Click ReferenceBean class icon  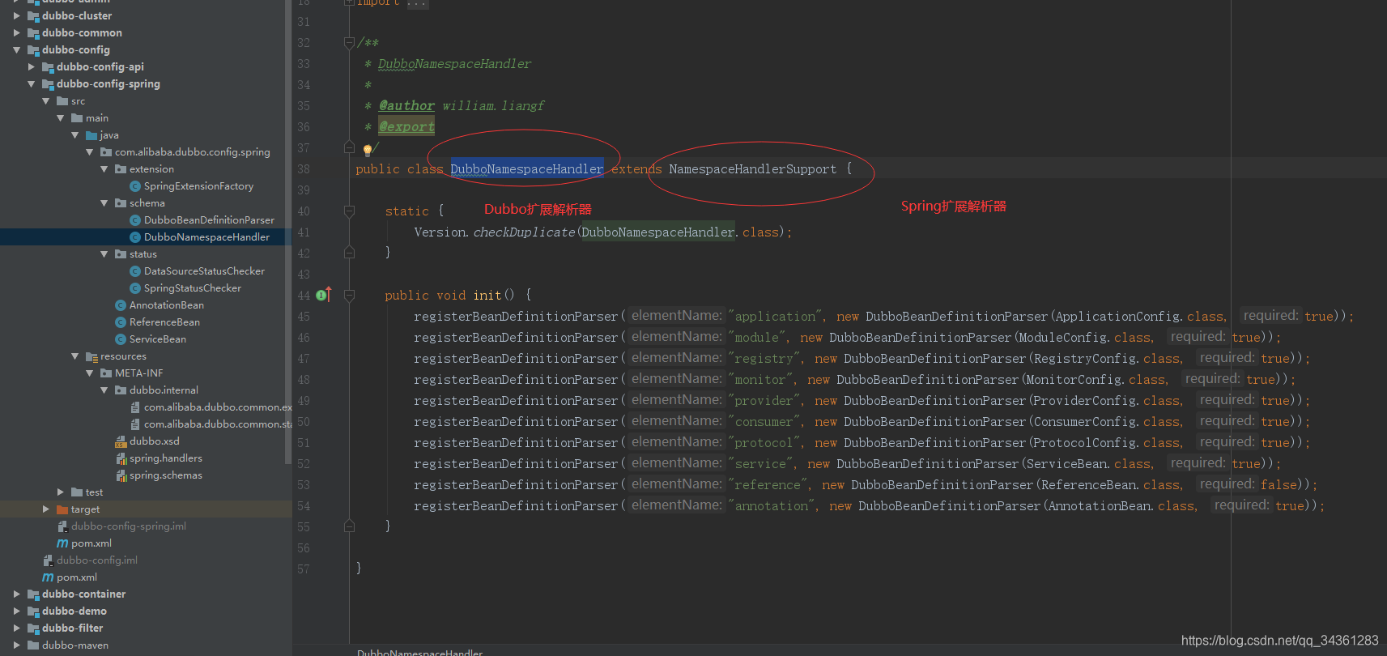121,322
